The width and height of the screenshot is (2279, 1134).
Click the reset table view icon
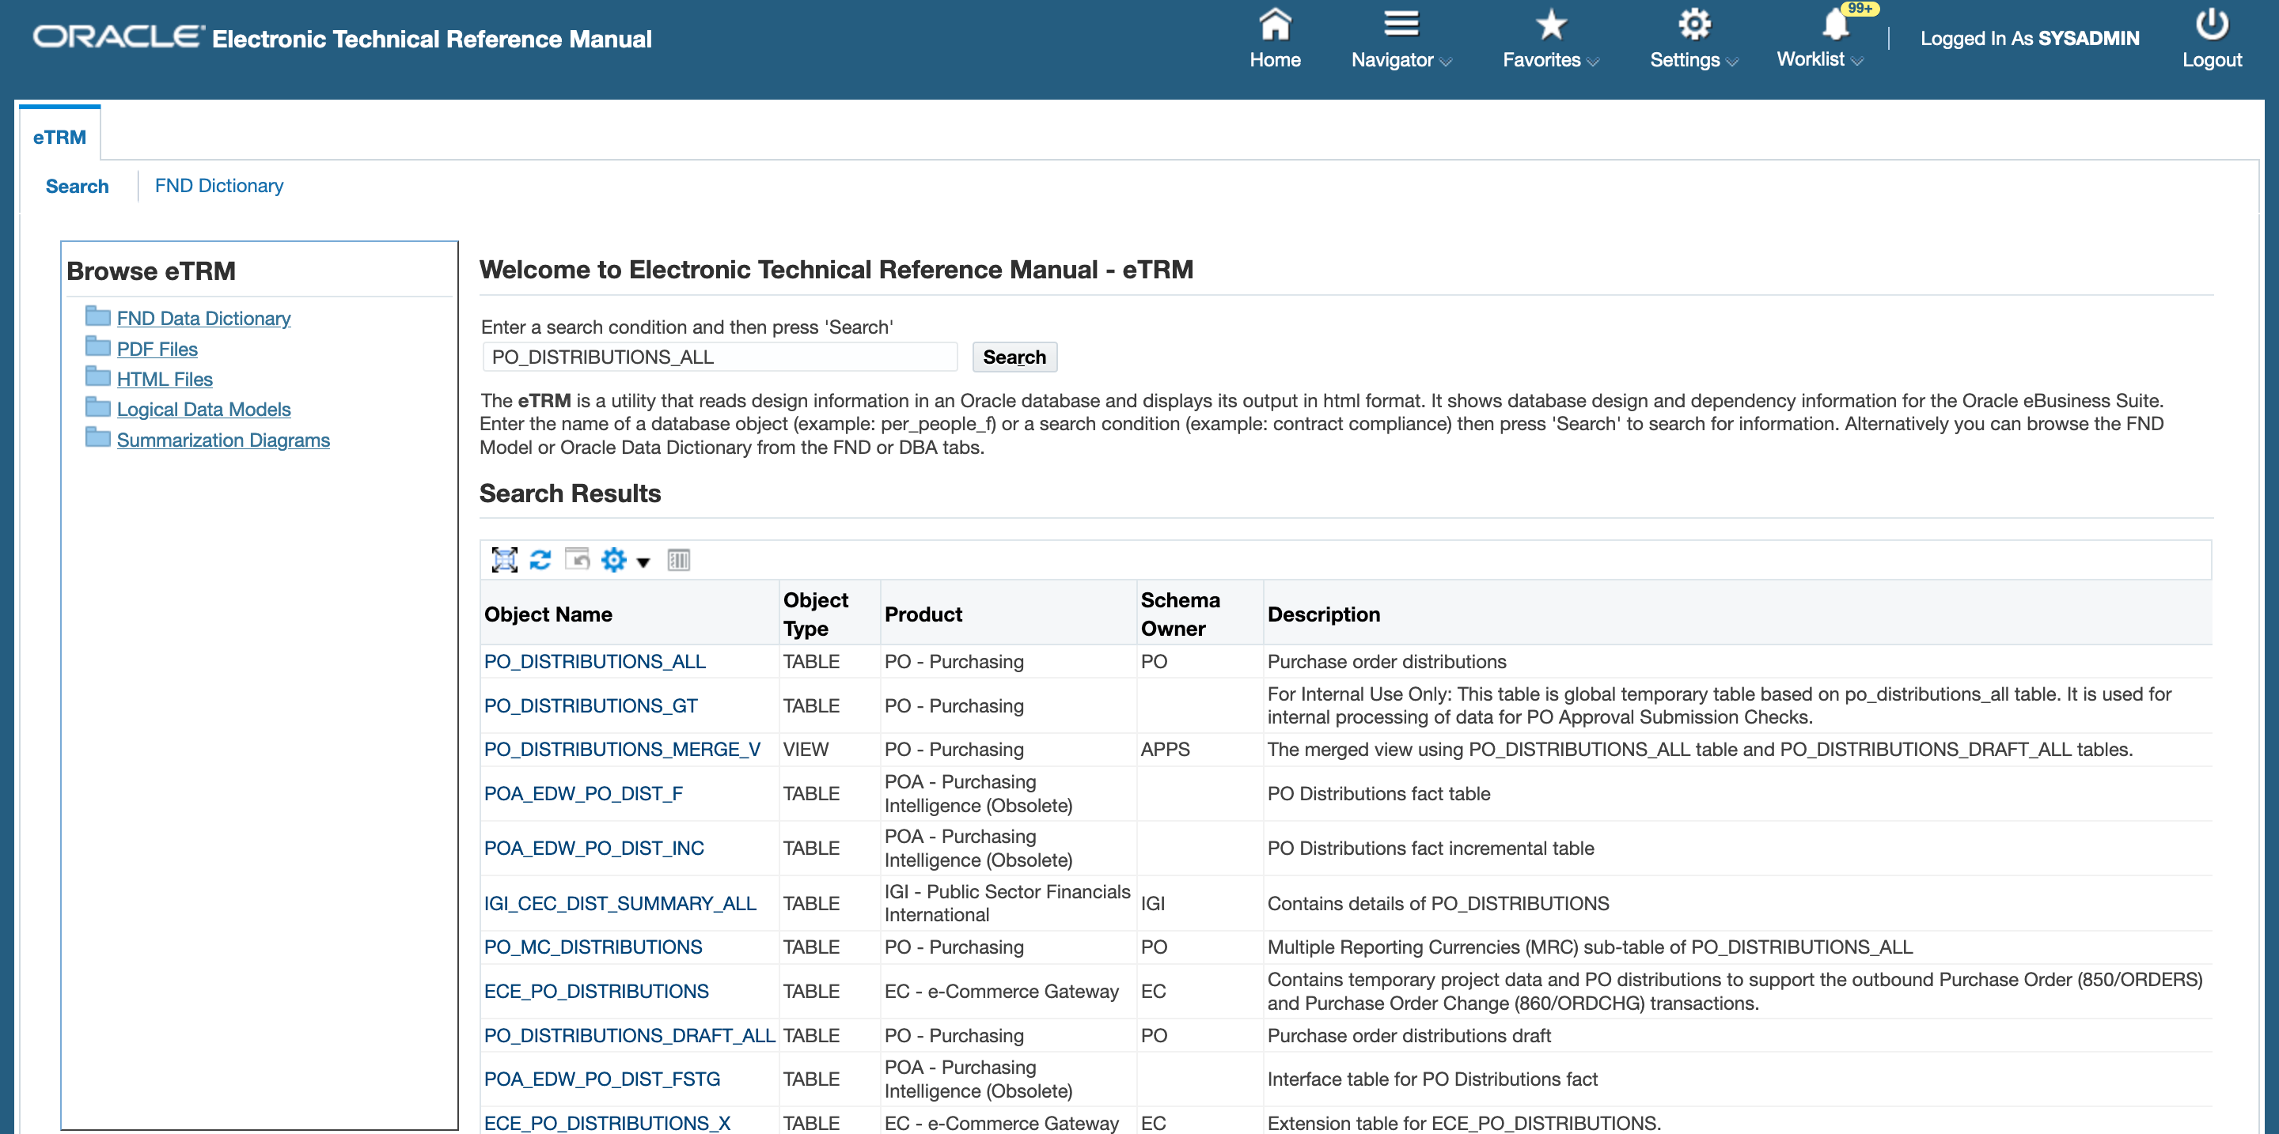(x=577, y=559)
